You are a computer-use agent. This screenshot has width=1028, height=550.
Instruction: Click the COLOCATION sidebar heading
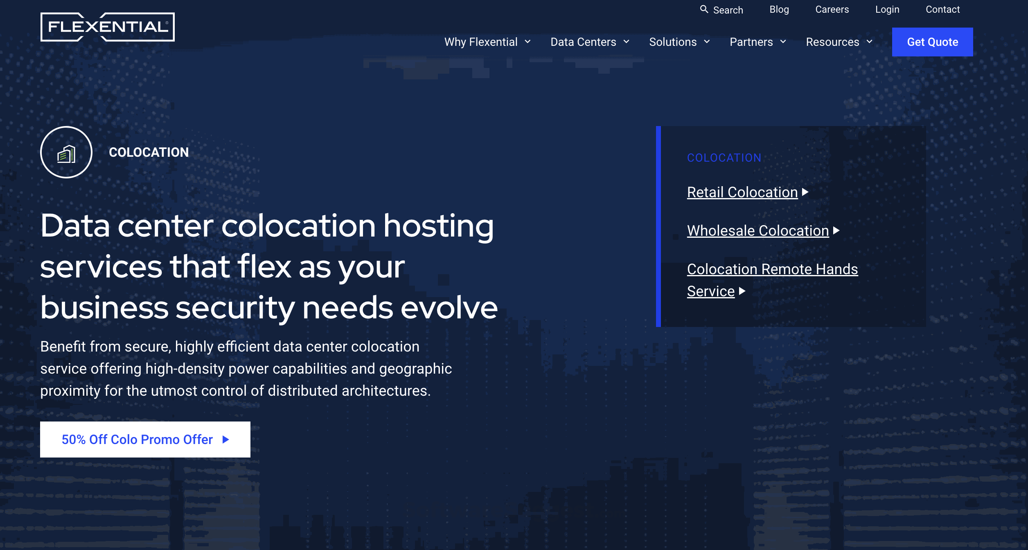724,158
